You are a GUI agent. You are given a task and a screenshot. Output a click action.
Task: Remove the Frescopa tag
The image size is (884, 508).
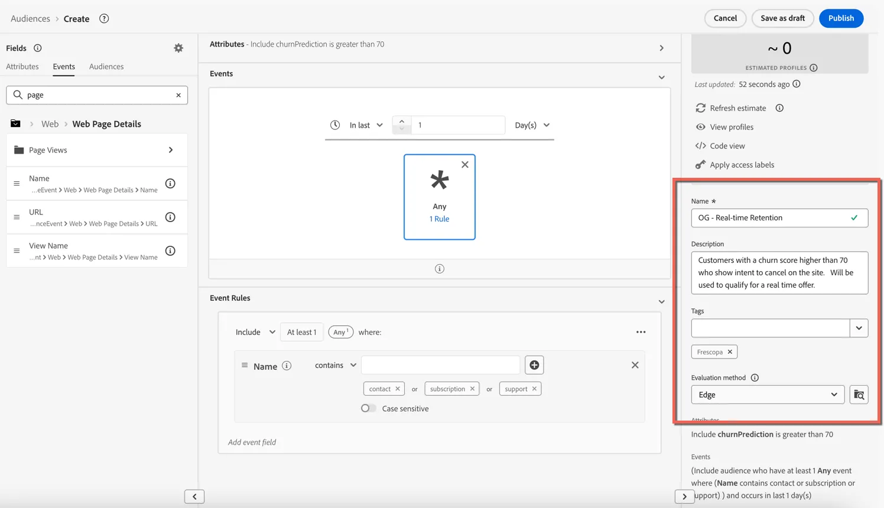(730, 352)
